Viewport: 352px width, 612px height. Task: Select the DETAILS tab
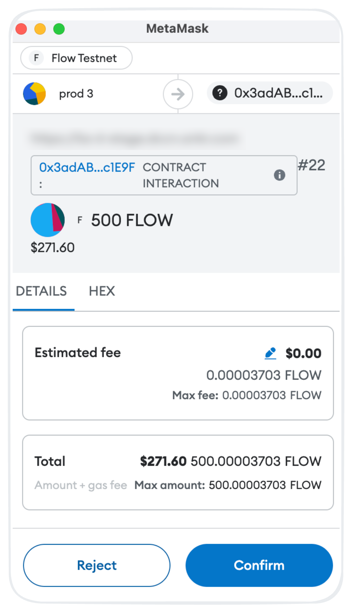(x=41, y=291)
